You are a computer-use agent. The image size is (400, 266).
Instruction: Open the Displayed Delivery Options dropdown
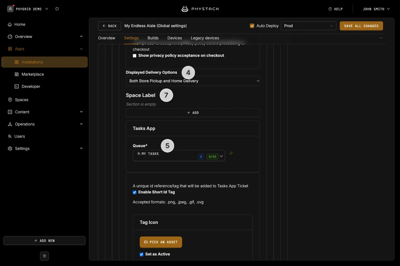(x=193, y=81)
